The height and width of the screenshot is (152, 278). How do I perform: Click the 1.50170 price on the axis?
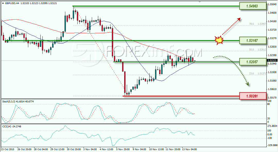[272, 97]
